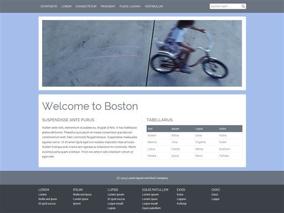Open 'Nulla sed ipsus' under footer IPSUM column
The width and height of the screenshot is (284, 213).
[x=82, y=195]
